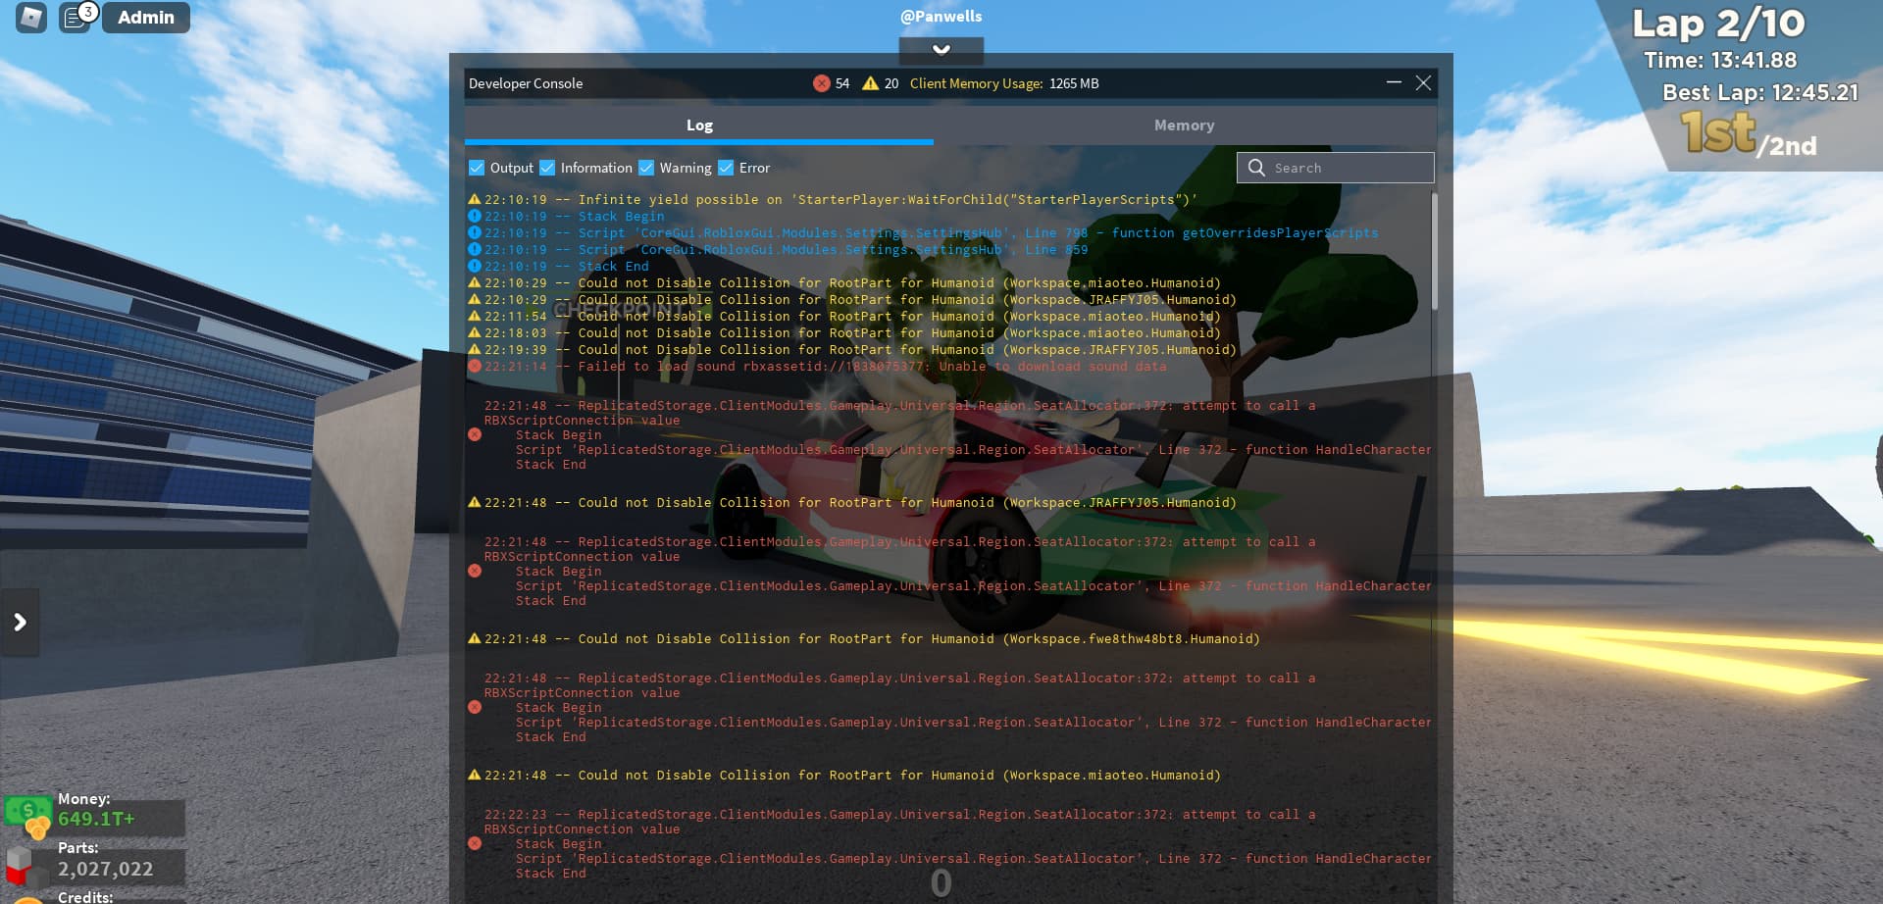
Task: Expand the sidebar with the right-pointing chevron
Action: point(19,623)
